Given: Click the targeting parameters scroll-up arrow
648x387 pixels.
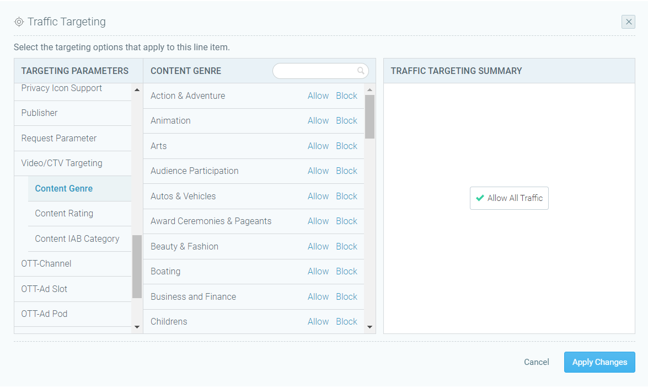Looking at the screenshot, I should [137, 90].
